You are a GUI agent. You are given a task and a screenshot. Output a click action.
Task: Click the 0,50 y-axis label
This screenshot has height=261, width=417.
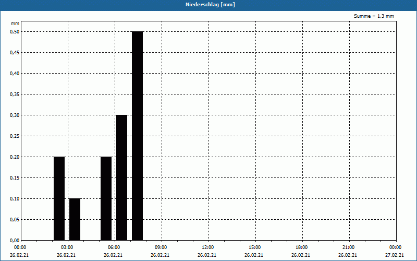click(15, 32)
